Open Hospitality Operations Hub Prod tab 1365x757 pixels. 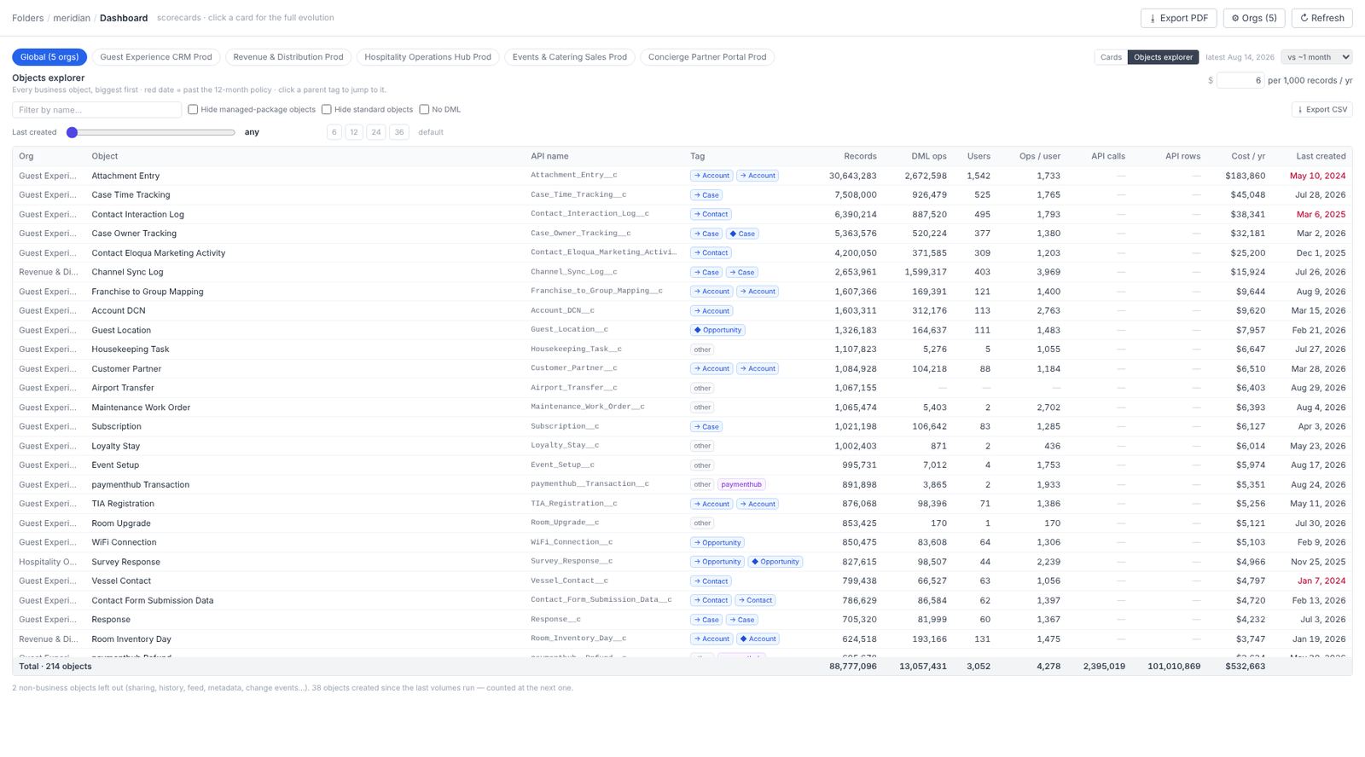click(x=427, y=57)
